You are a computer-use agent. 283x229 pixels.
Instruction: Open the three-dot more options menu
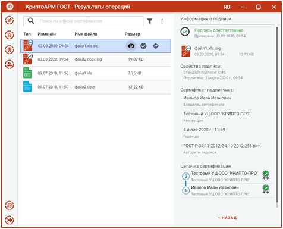coord(162,21)
